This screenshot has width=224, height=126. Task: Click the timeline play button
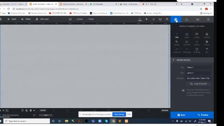(34, 111)
